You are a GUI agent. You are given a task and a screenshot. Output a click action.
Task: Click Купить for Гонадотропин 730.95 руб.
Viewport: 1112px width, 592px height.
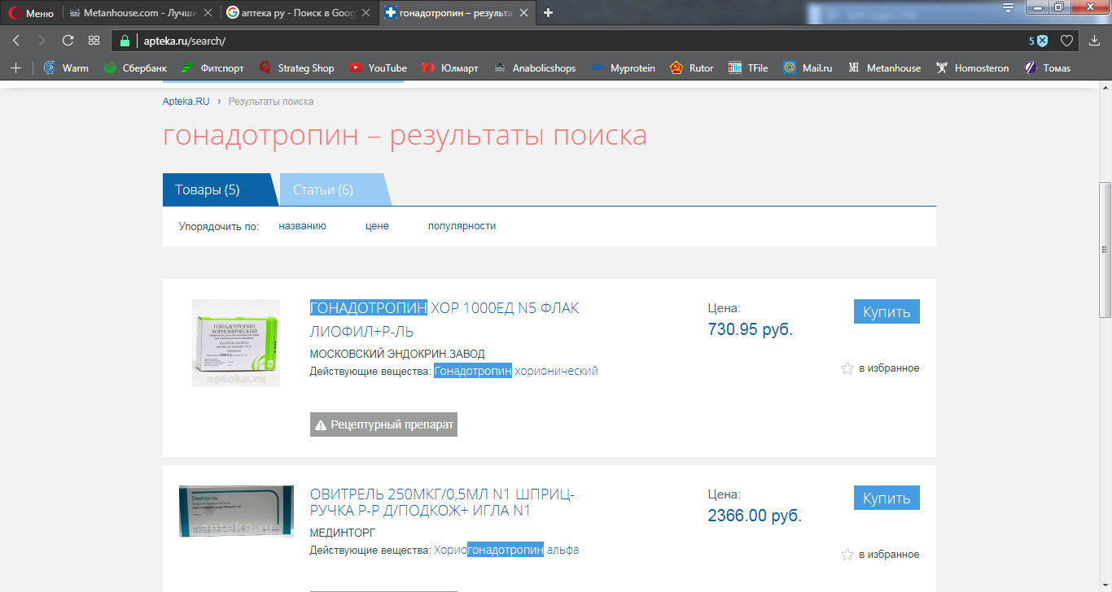coord(887,311)
